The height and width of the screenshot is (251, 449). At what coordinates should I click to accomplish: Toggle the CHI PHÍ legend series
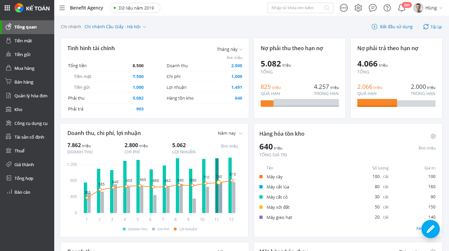pos(160,229)
